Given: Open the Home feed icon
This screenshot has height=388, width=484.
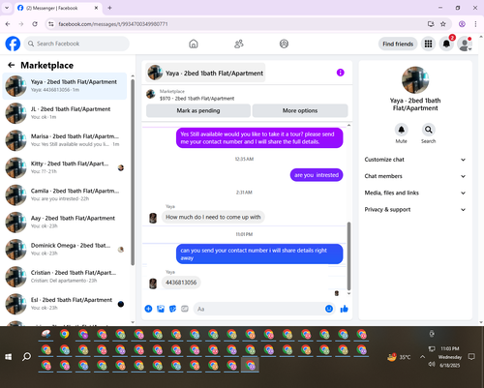Looking at the screenshot, I should (194, 44).
